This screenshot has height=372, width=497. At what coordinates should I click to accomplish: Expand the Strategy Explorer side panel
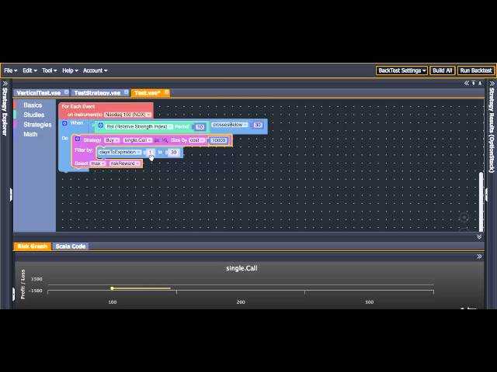(5, 84)
